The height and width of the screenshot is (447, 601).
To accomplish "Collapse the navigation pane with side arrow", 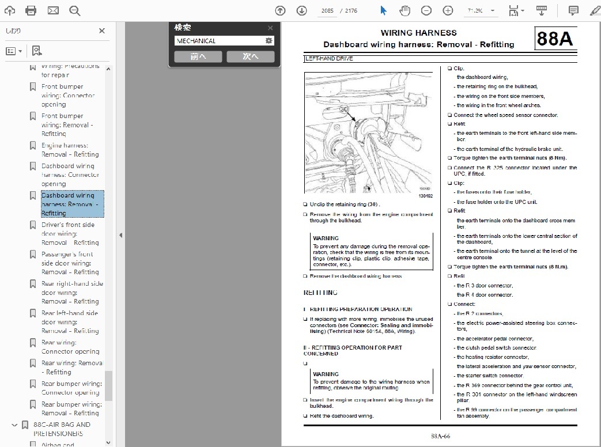I will (120, 235).
